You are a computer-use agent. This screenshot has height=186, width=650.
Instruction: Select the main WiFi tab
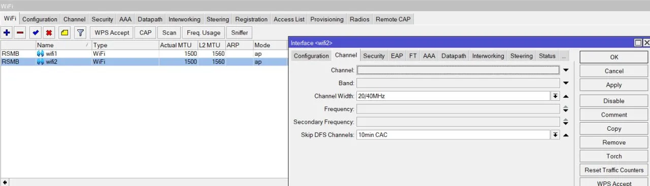10,18
